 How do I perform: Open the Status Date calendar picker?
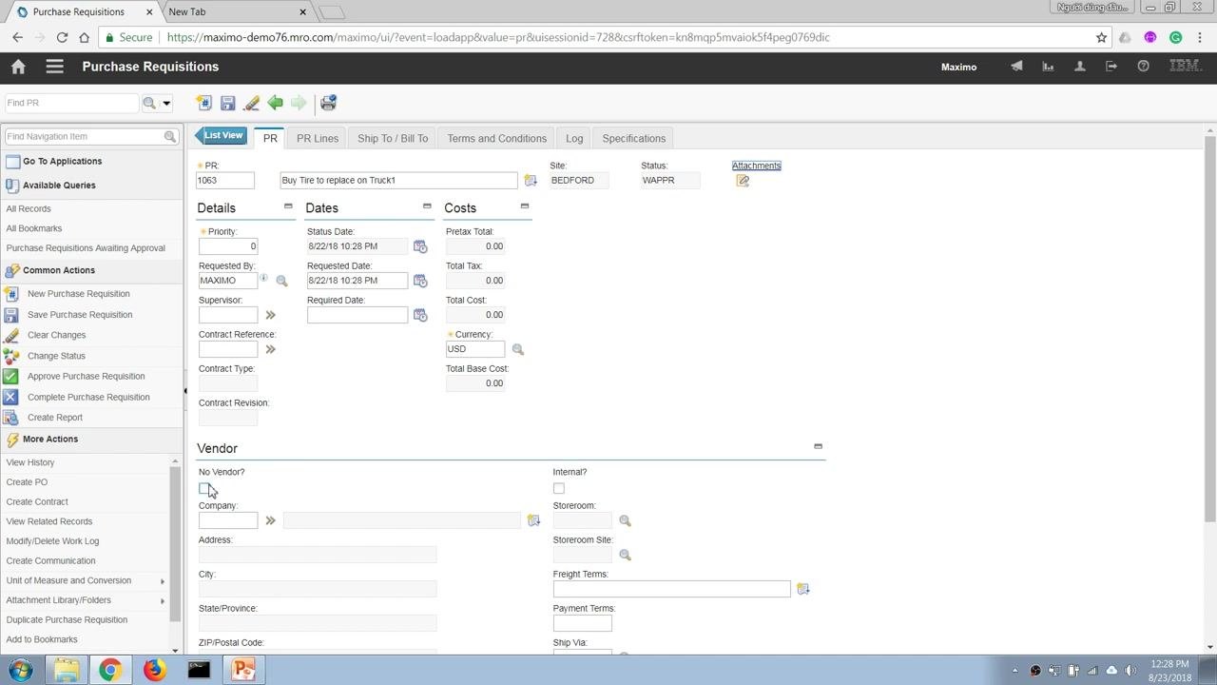(x=420, y=246)
